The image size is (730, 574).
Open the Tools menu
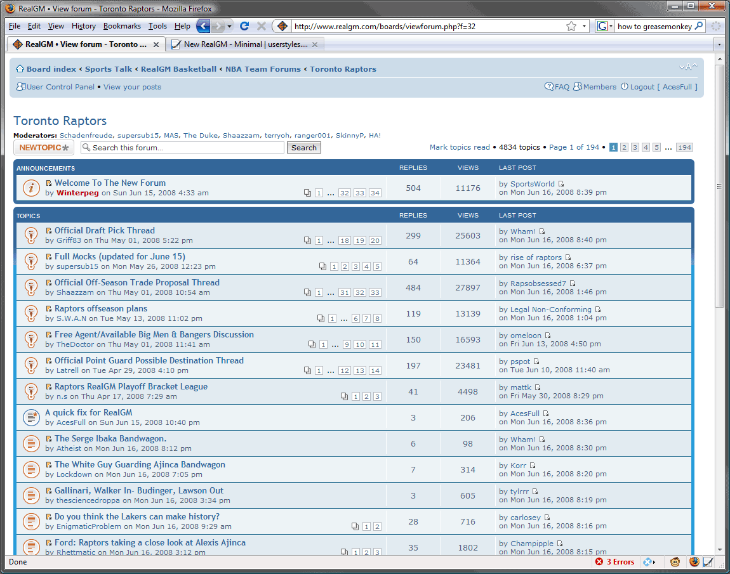pyautogui.click(x=157, y=26)
